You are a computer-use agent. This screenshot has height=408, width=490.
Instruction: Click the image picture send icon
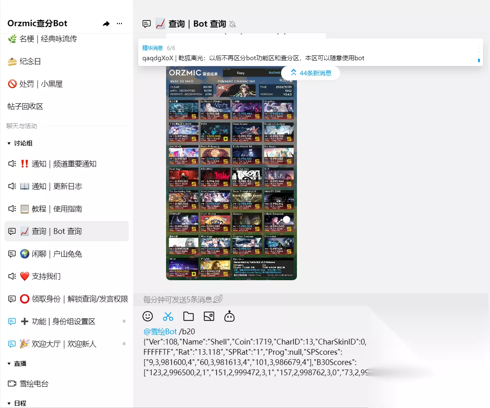(x=209, y=316)
